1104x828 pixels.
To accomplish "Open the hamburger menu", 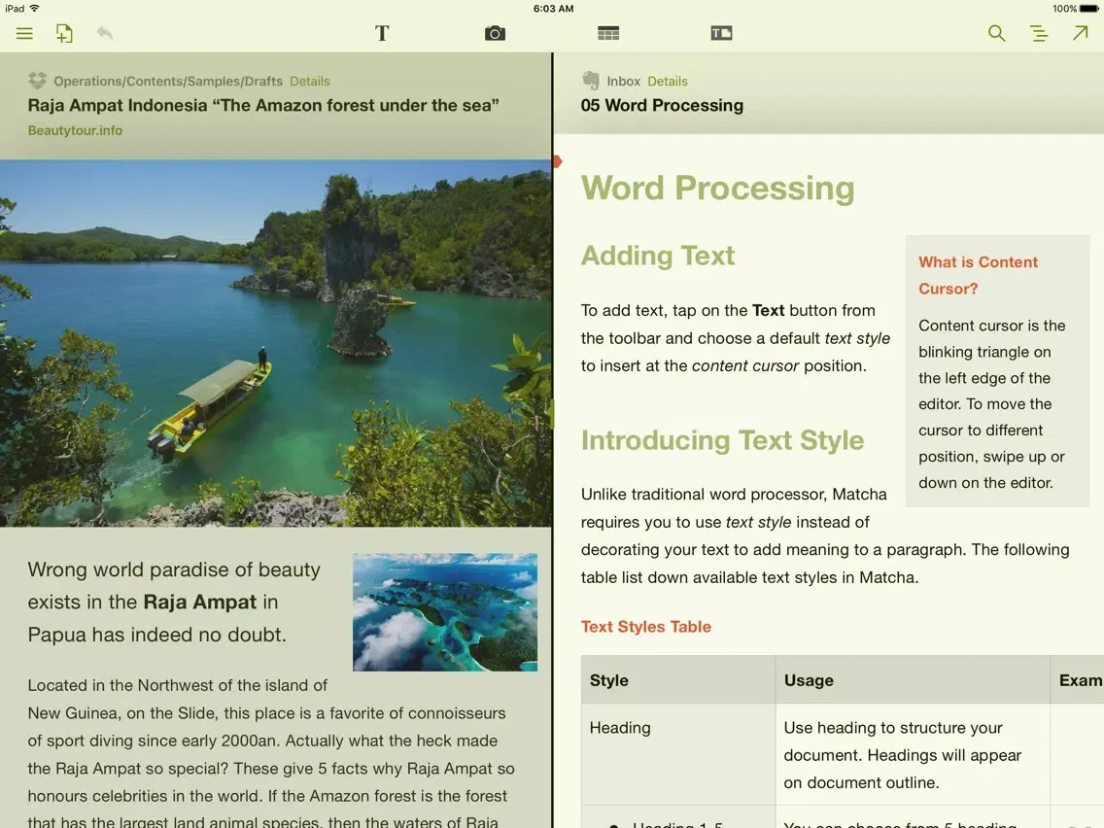I will point(24,33).
